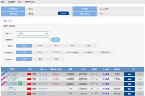Click 购买 for the 29天 product
Image resolution: width=145 pixels, height=96 pixels.
point(130,94)
